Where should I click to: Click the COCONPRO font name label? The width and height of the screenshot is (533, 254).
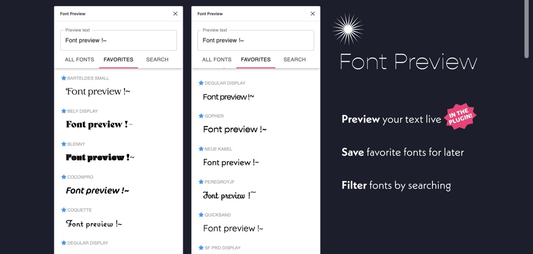point(80,177)
